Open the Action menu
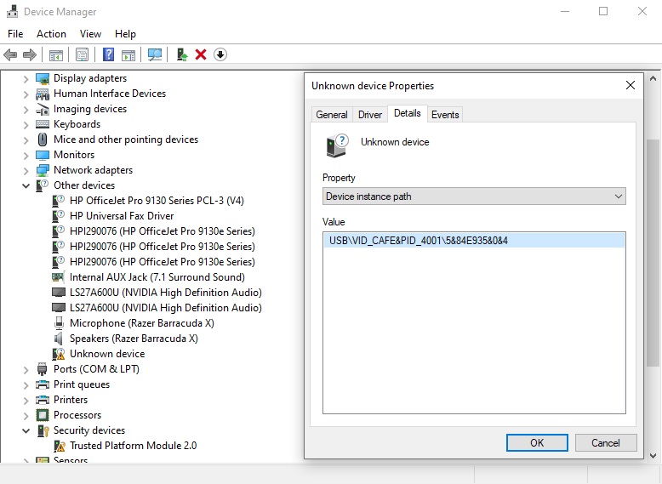This screenshot has height=484, width=662. point(52,34)
